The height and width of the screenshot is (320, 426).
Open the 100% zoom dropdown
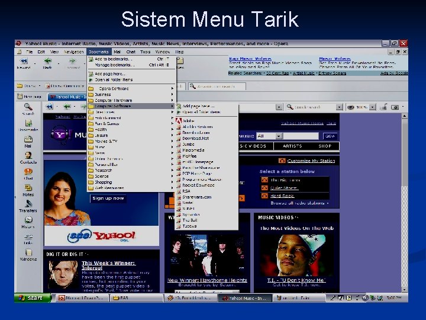(373, 107)
